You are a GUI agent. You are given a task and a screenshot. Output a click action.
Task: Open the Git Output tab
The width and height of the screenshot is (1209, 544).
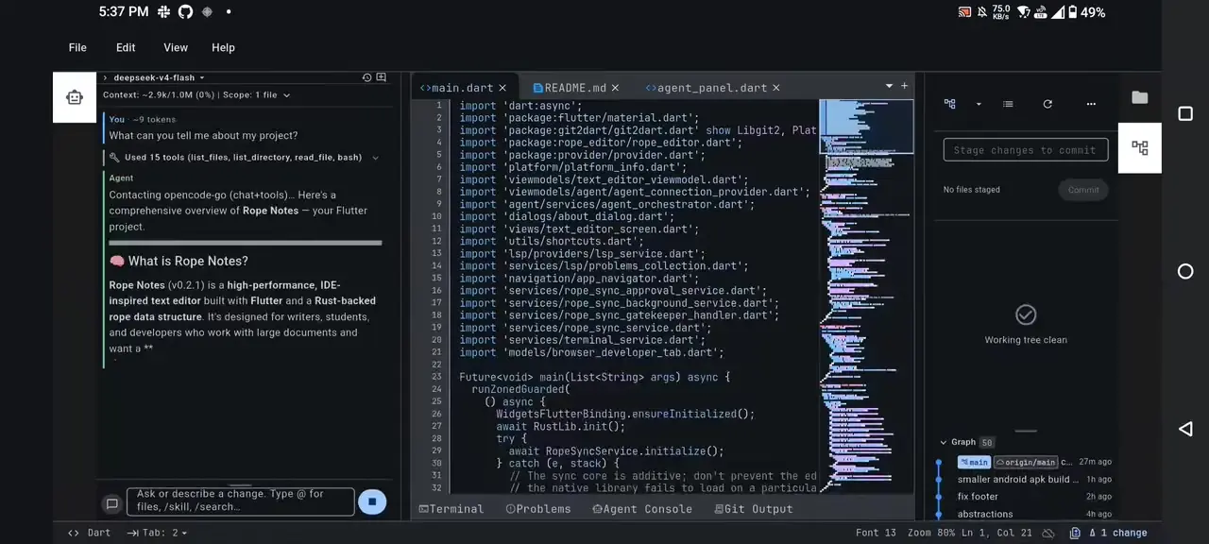click(x=753, y=509)
